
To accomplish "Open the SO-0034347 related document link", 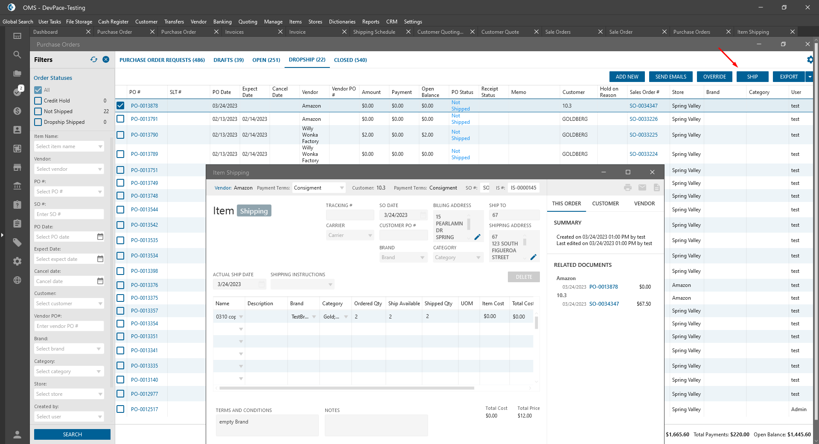I will (x=604, y=304).
